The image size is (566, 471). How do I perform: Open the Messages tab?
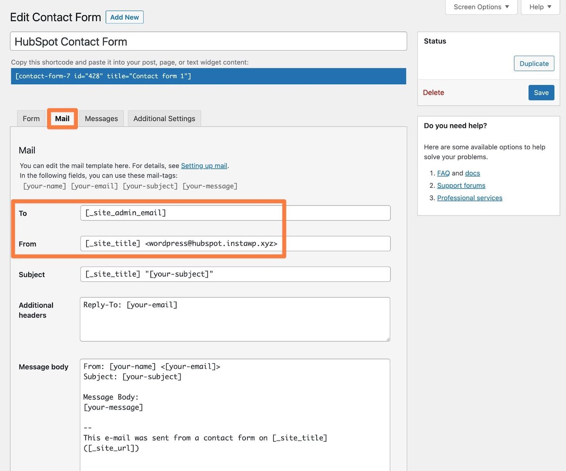(101, 118)
